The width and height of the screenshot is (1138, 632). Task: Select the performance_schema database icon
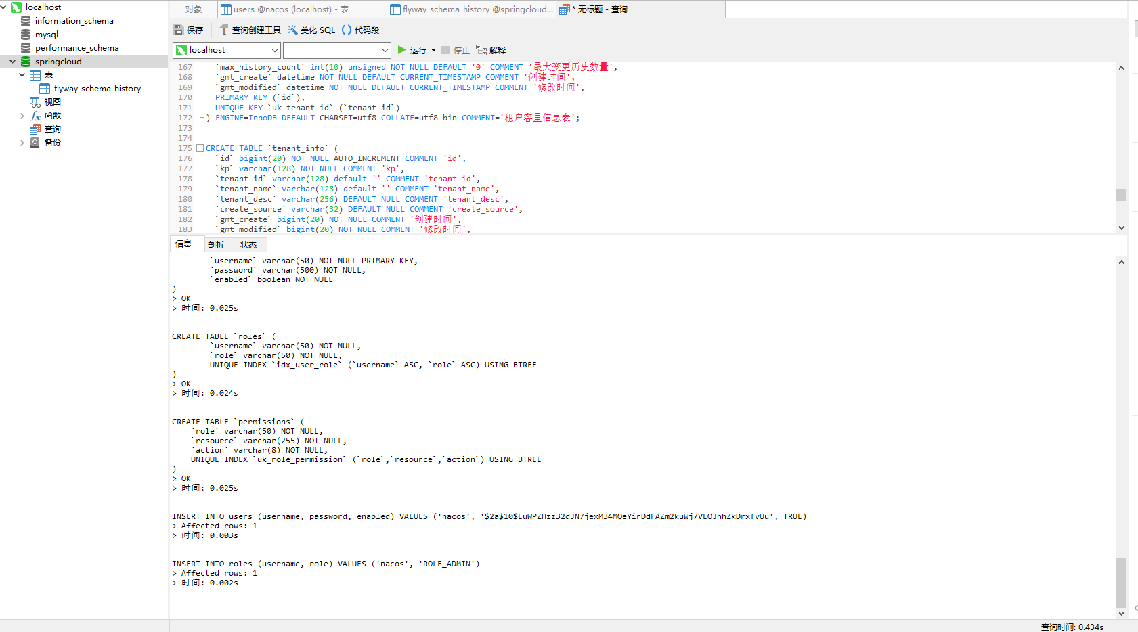pos(26,48)
